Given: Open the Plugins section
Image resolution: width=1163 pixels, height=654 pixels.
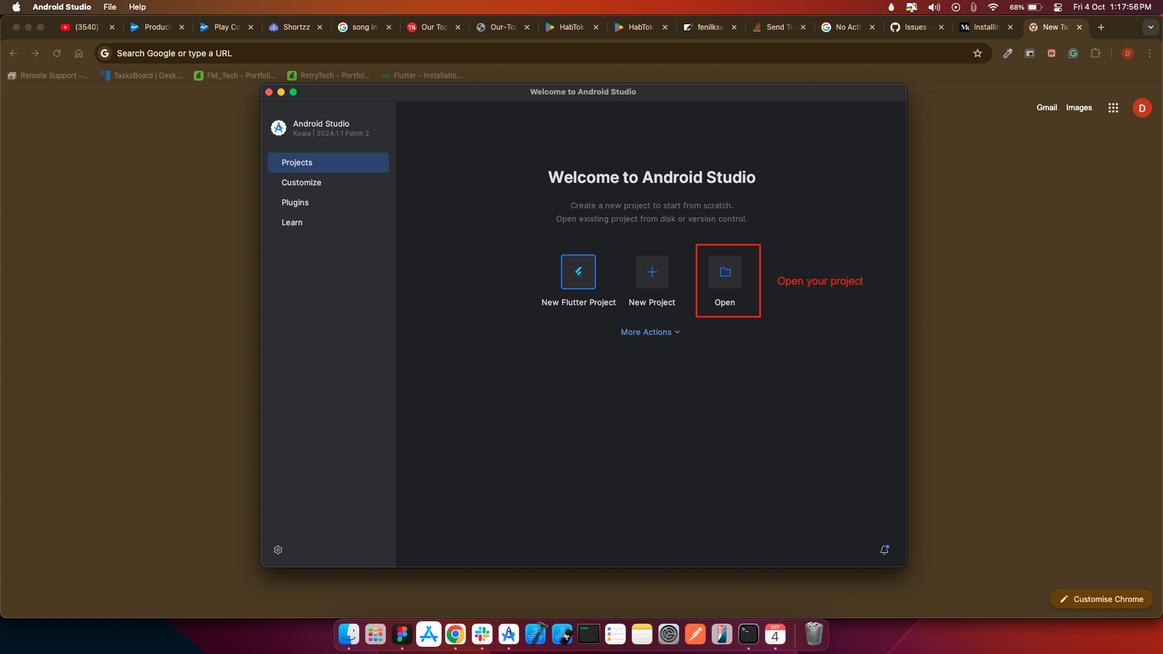Looking at the screenshot, I should (294, 202).
